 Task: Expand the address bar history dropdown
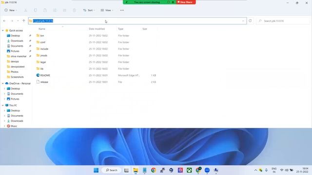[243, 21]
